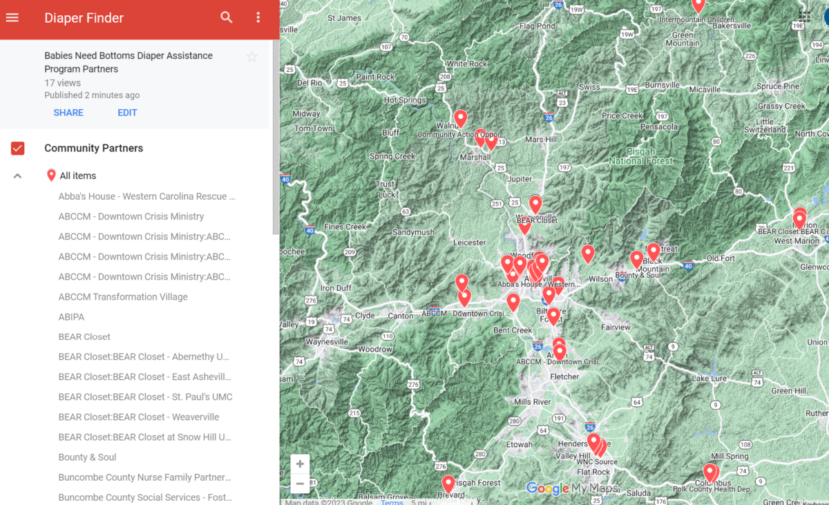This screenshot has height=505, width=829.
Task: Select the ABIPA list entry
Action: 72,317
